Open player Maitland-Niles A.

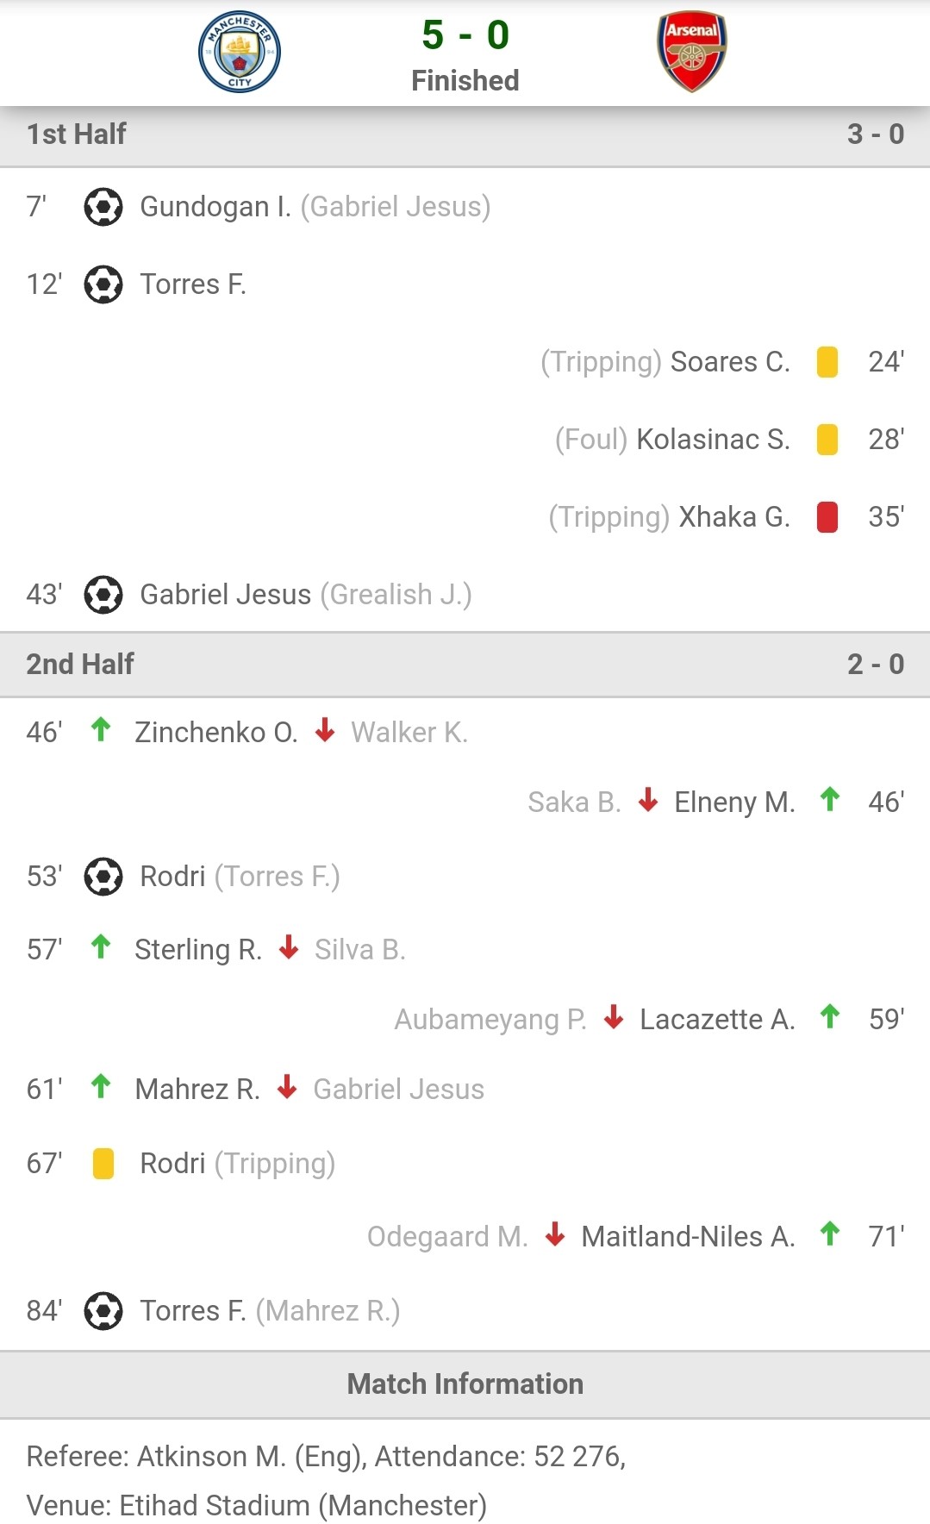point(688,1237)
